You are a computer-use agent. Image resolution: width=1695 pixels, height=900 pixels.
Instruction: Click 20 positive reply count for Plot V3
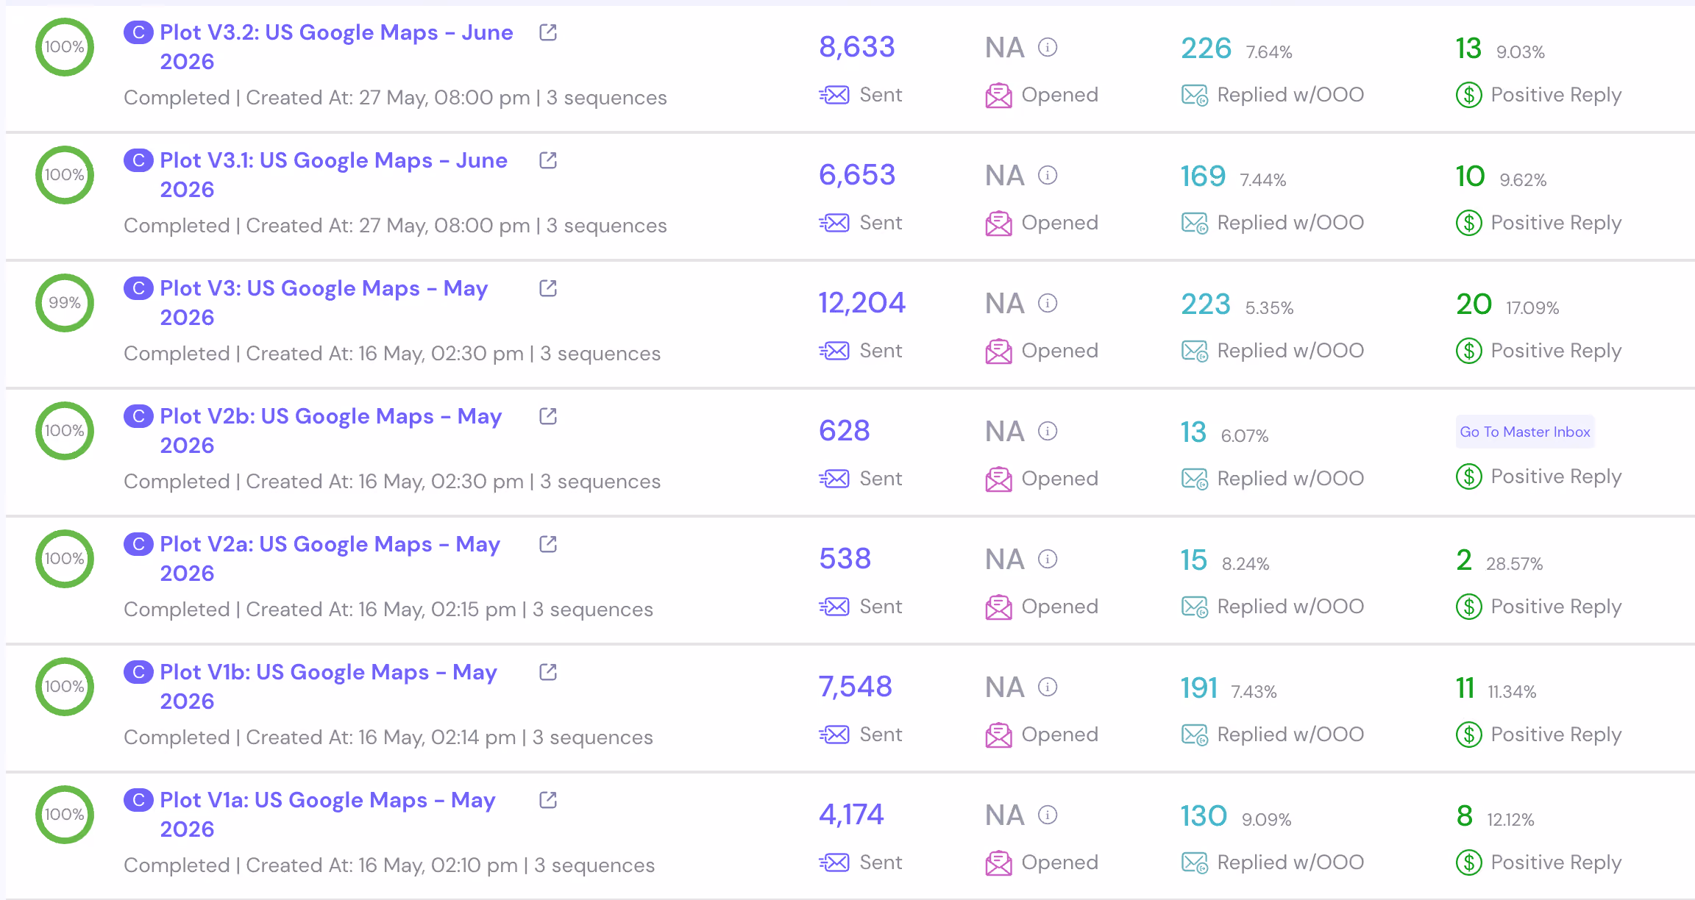click(1474, 304)
